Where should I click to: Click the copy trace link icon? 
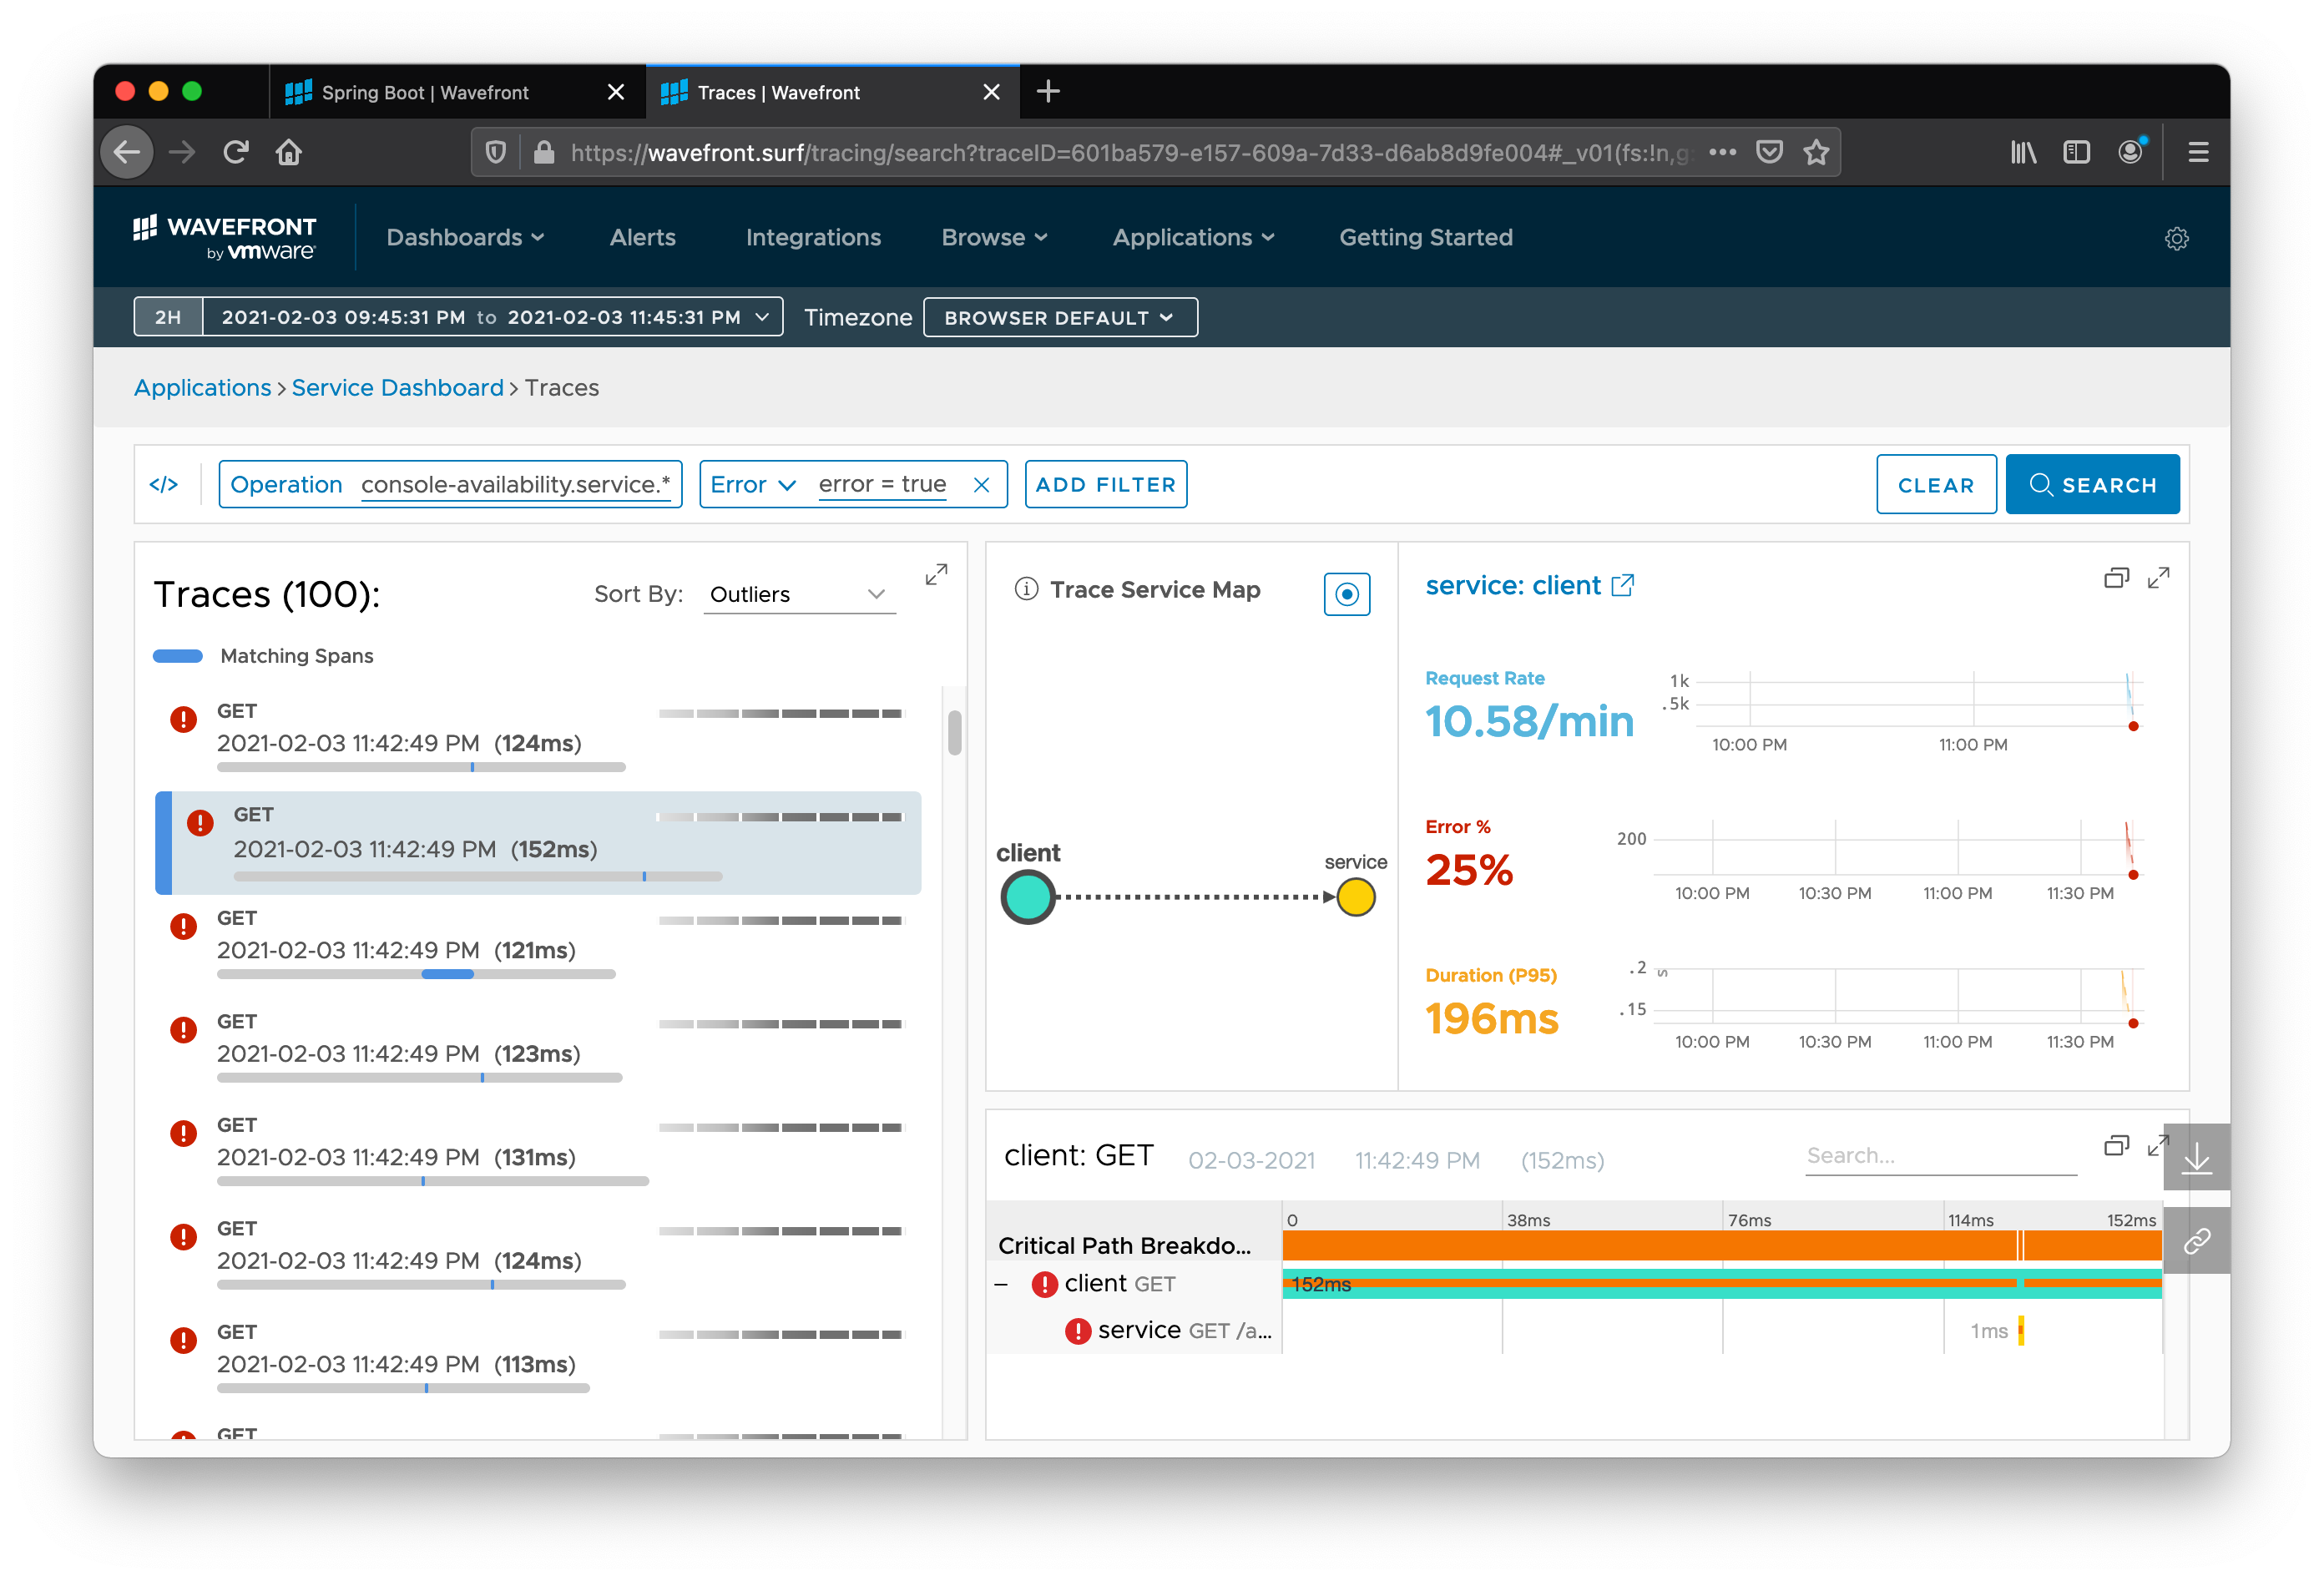pos(2196,1241)
